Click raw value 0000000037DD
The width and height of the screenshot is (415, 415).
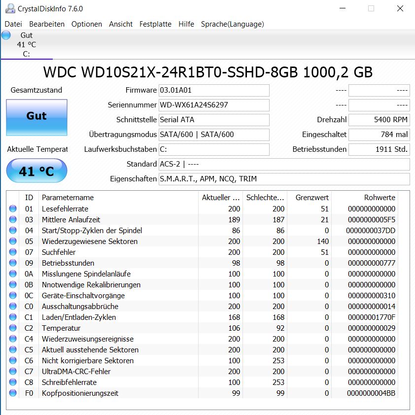371,231
